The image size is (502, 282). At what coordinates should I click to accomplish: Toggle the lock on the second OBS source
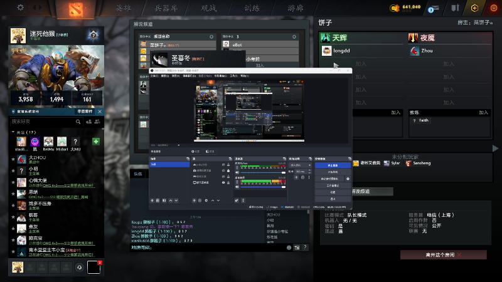(x=228, y=170)
